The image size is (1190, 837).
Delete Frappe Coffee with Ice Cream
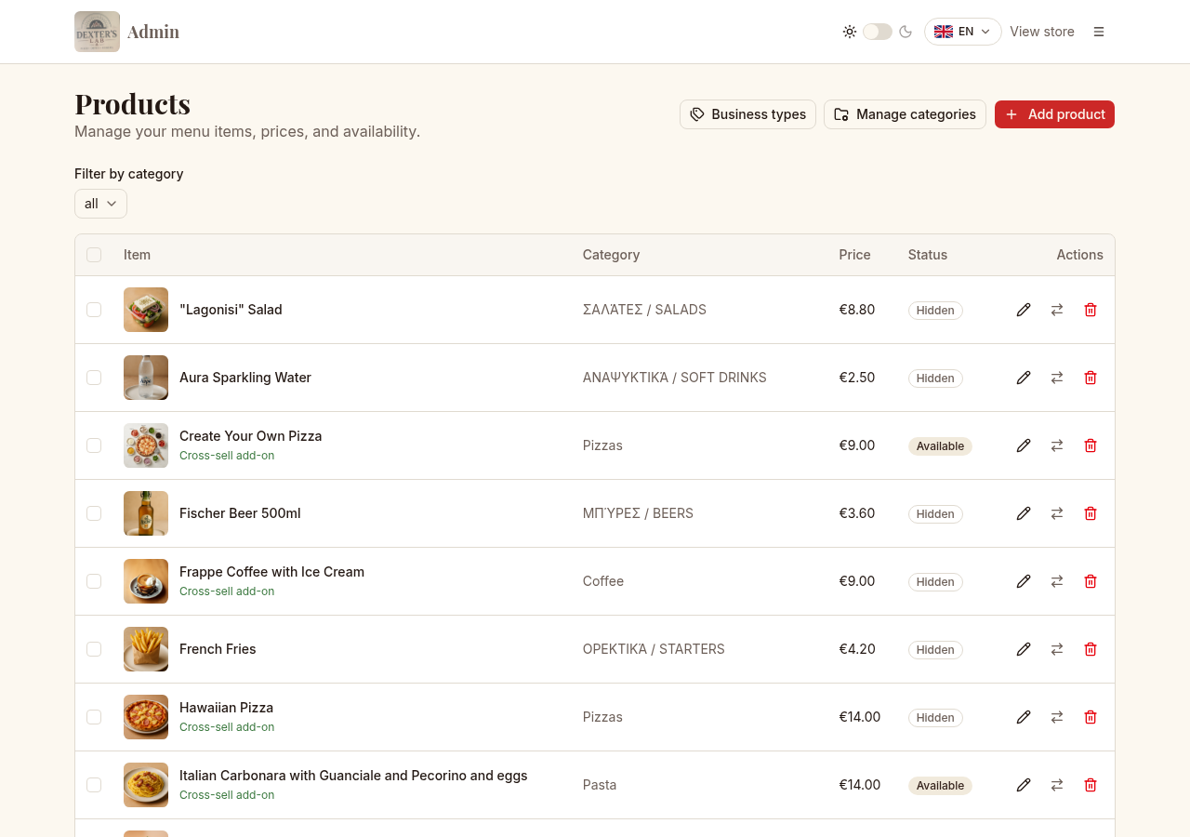click(1091, 581)
